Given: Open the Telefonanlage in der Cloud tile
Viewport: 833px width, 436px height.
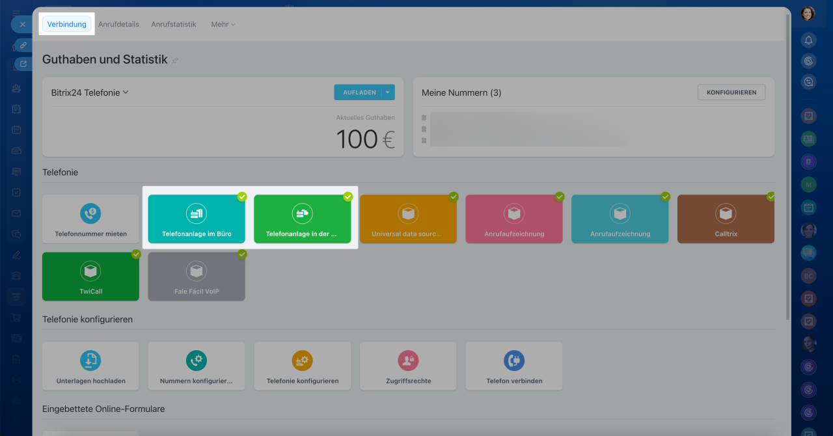Looking at the screenshot, I should [302, 219].
